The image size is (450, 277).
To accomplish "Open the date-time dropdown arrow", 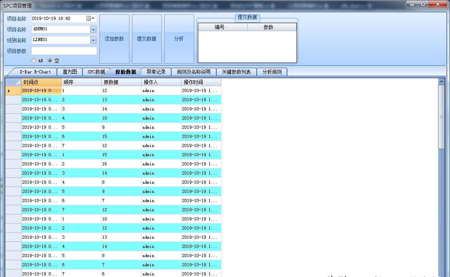I will point(93,18).
